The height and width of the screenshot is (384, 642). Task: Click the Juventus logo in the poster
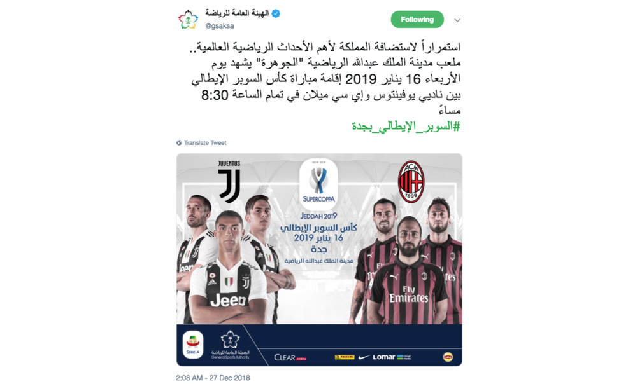click(x=229, y=182)
